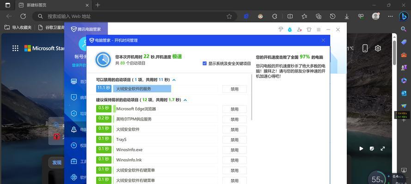The width and height of the screenshot is (411, 184).
Task: Open Edge history icon
Action: [x=332, y=17]
